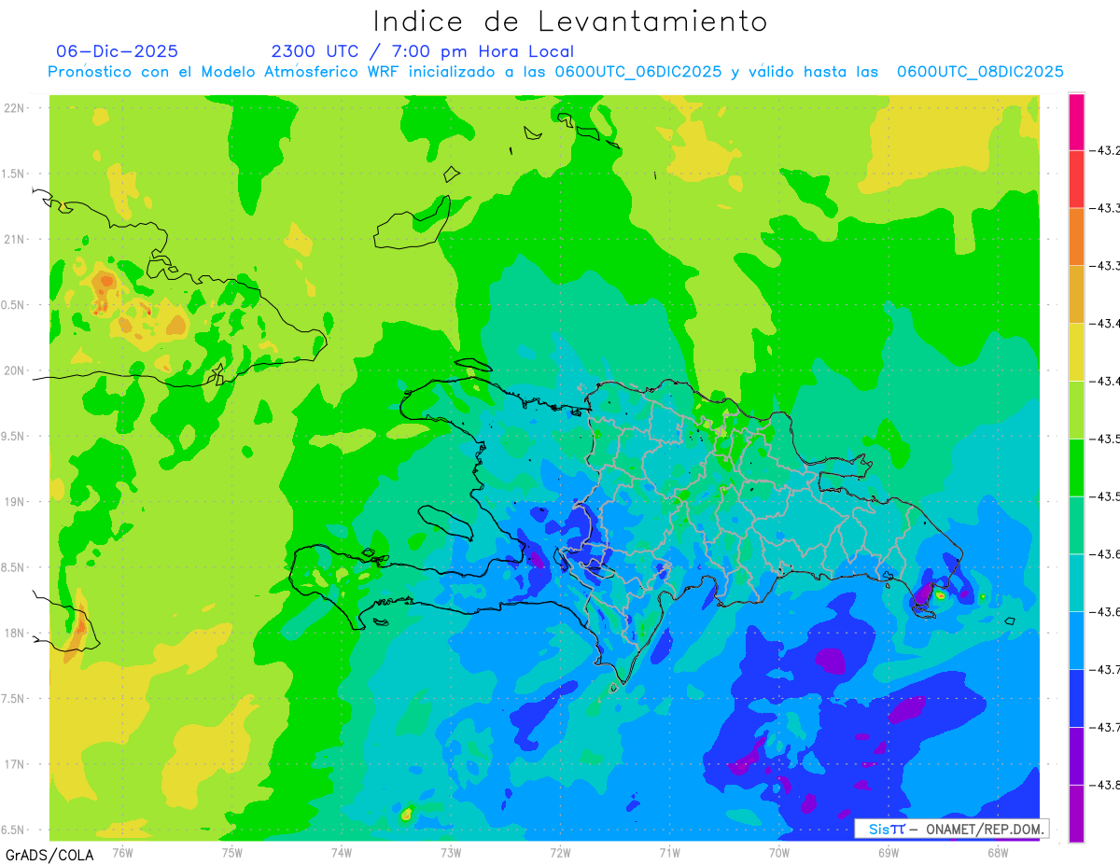Select the date text "06-Dic-2025"
The image size is (1120, 865).
pos(117,51)
